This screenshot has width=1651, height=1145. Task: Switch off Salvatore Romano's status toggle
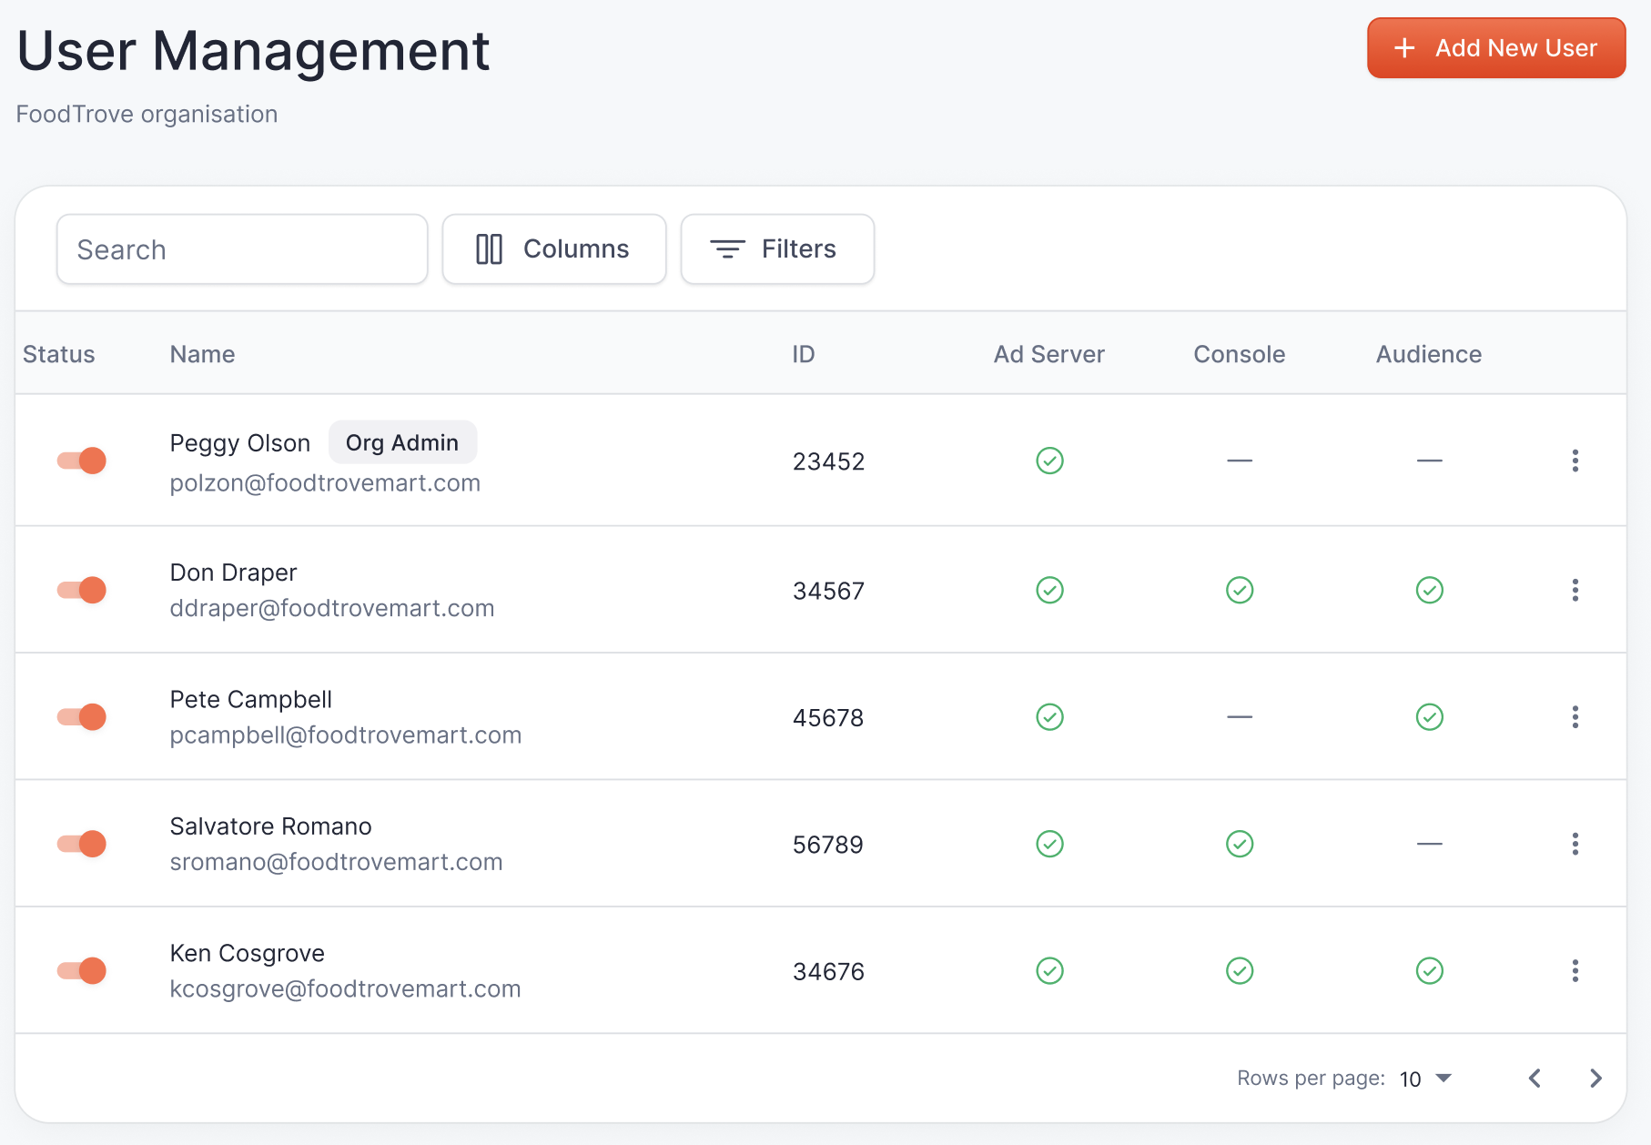[x=82, y=844]
